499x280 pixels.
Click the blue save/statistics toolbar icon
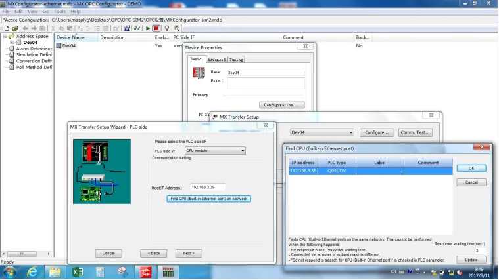point(127,28)
